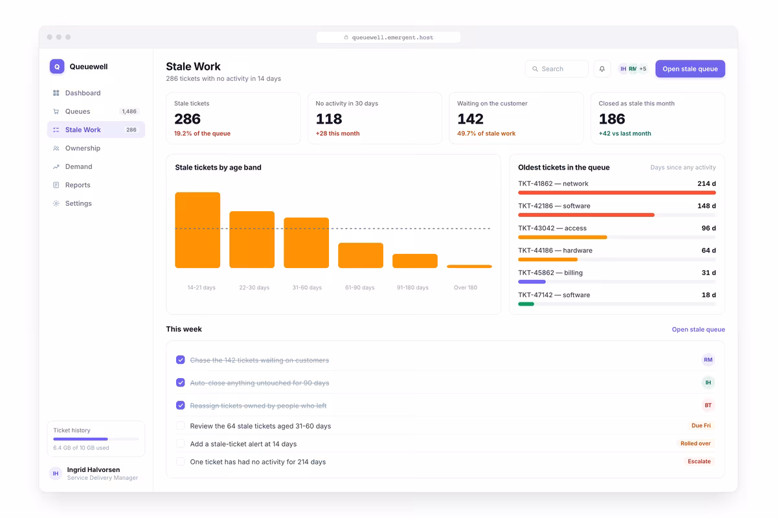
Task: Click the Queuewell logo icon
Action: coord(57,66)
